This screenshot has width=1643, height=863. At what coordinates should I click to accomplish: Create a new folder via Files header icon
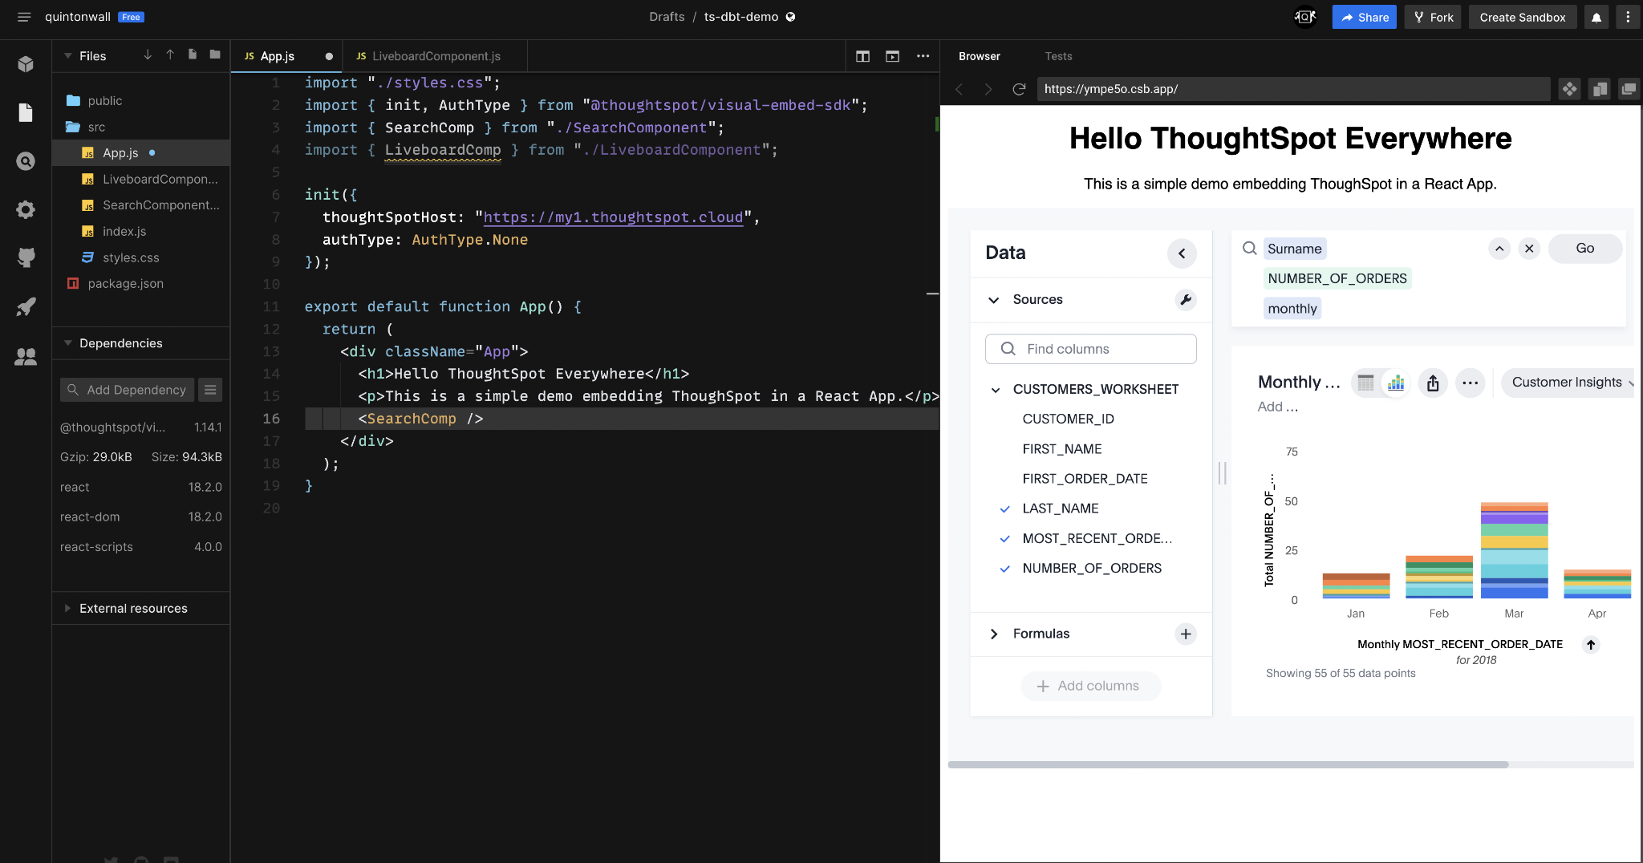(x=215, y=55)
